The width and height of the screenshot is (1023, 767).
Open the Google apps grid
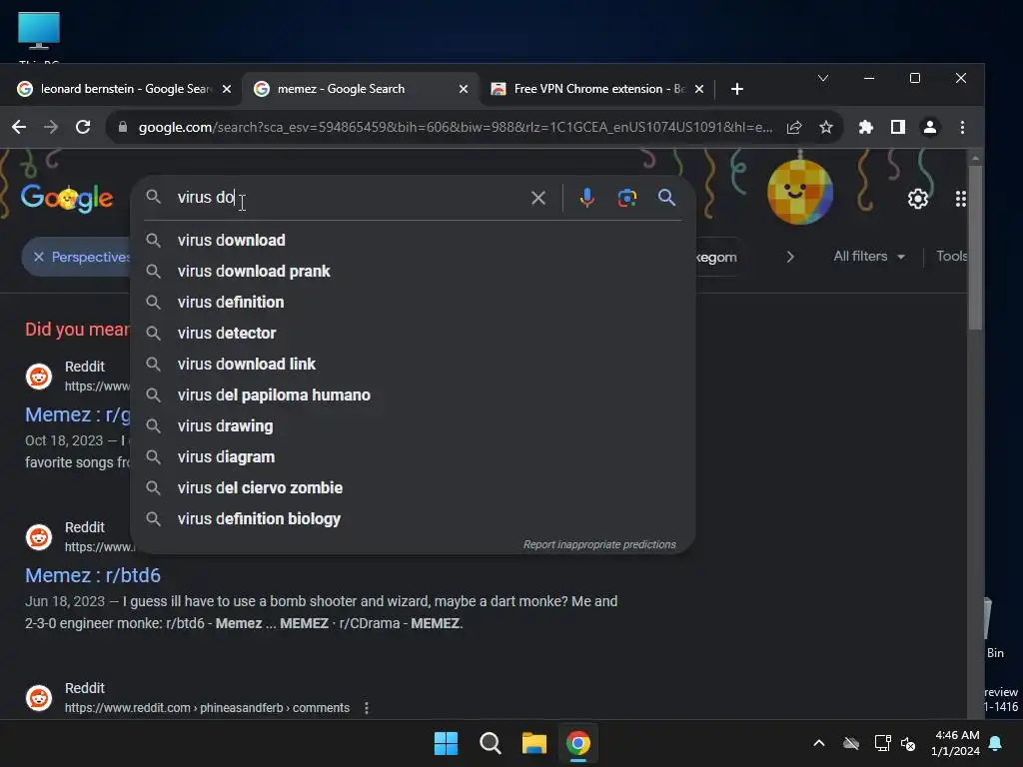pyautogui.click(x=960, y=199)
